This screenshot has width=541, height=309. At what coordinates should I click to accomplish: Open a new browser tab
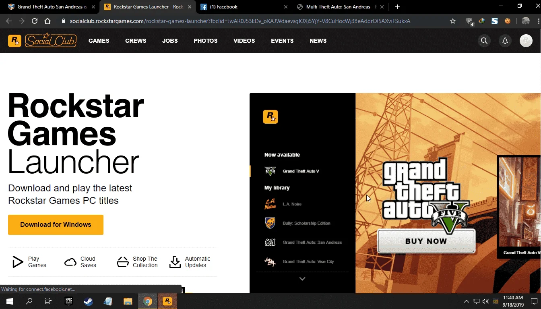coord(397,7)
